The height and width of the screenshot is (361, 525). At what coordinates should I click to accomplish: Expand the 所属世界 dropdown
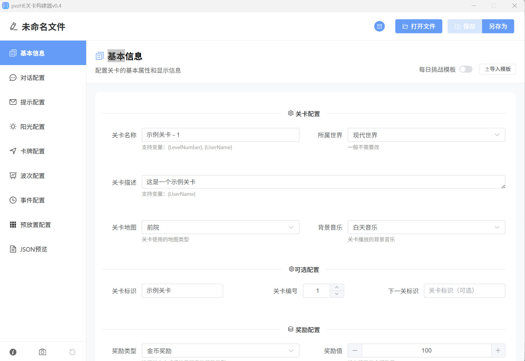(426, 135)
